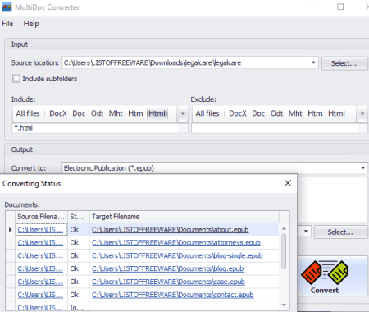Select Mht in Include filter

tap(116, 113)
